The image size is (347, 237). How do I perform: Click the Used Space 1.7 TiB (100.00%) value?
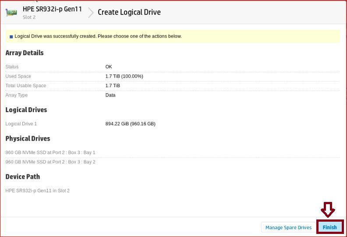(124, 76)
